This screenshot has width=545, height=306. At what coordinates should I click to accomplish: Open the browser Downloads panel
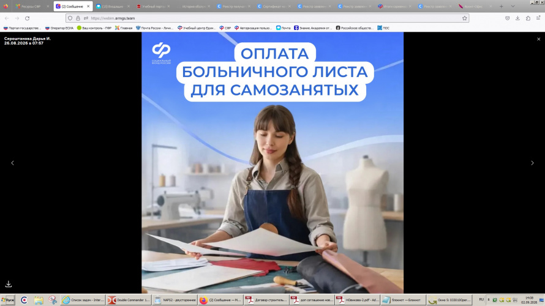tap(517, 18)
